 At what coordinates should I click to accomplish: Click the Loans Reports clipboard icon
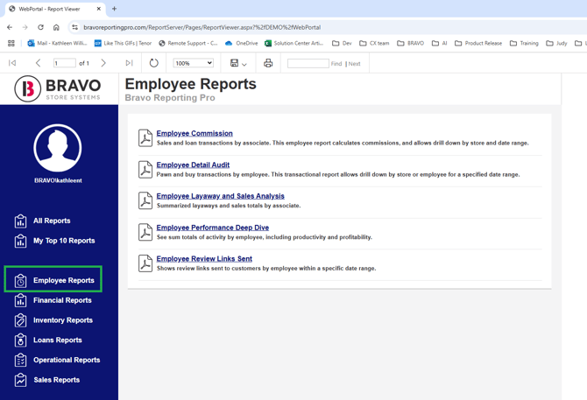click(21, 340)
